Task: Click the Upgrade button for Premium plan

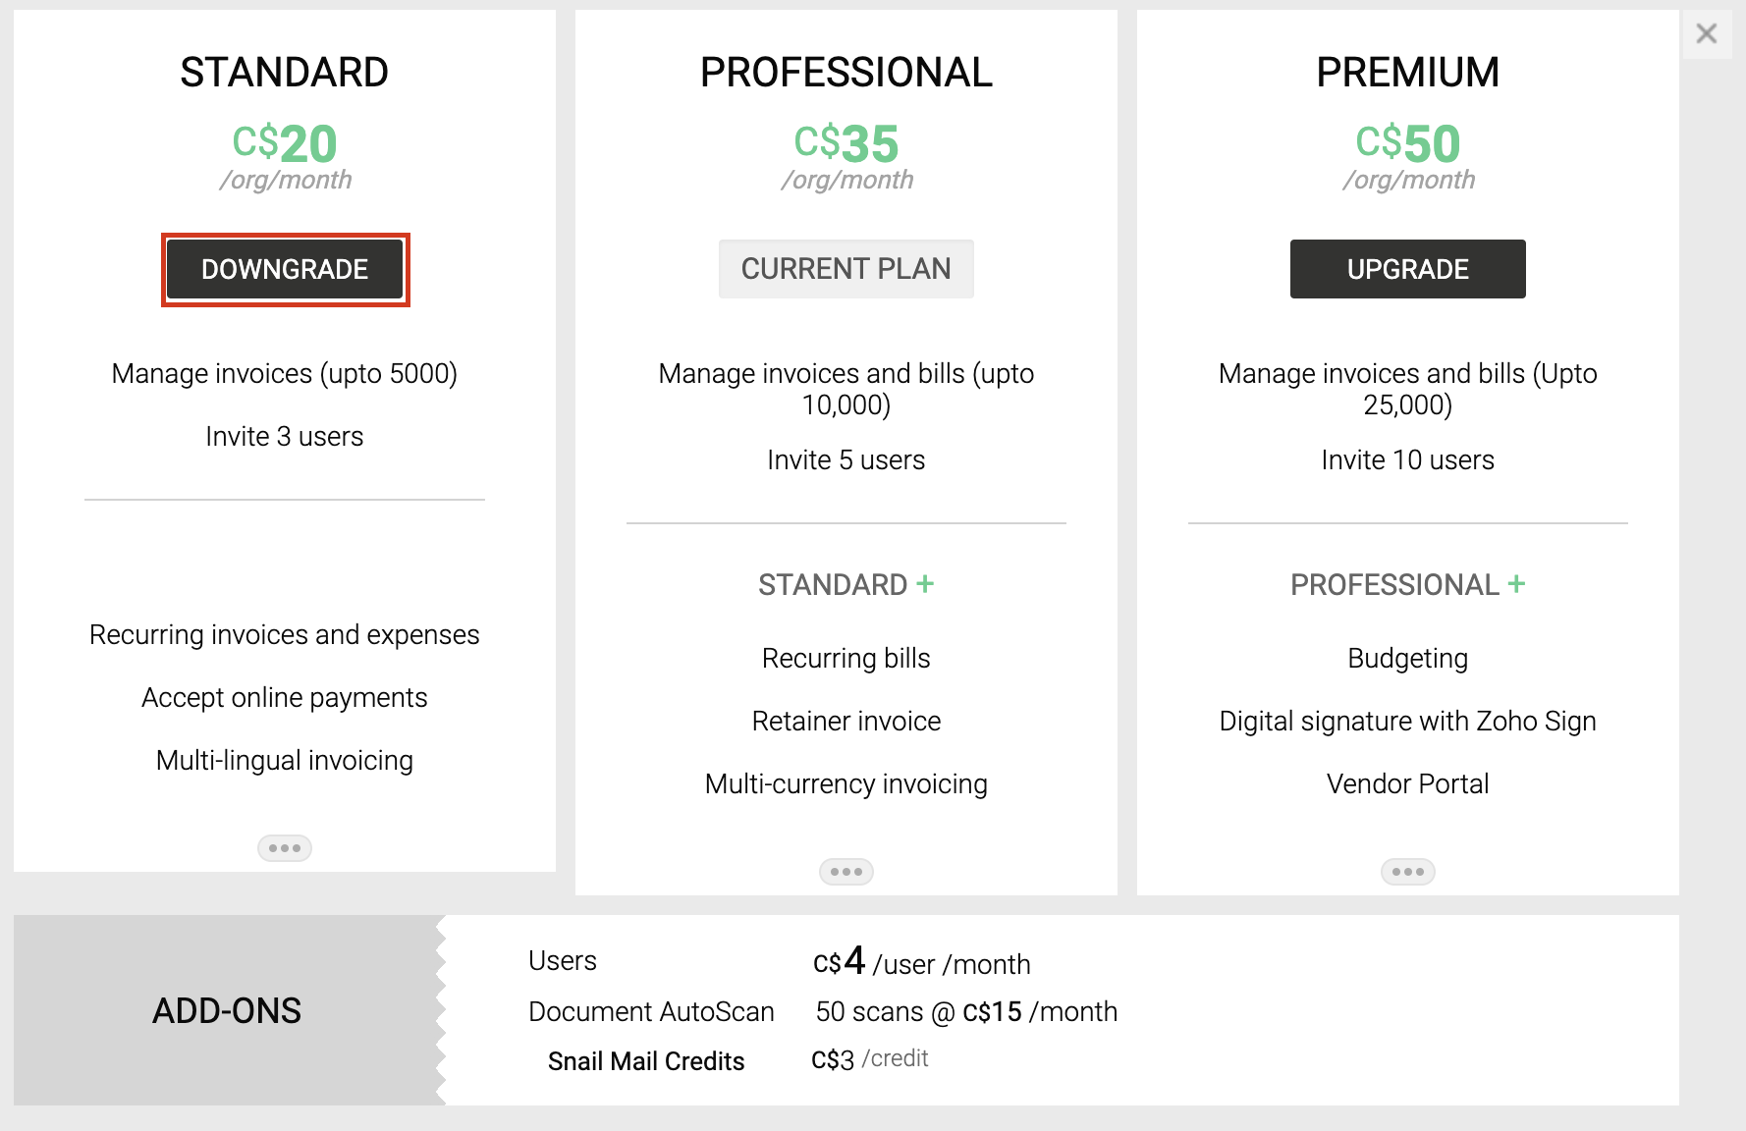Action: (1407, 269)
